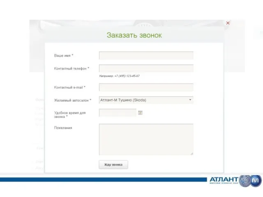The image size is (263, 197).
Task: Close the Заказать звонок dialog with the red X
Action: [228, 23]
